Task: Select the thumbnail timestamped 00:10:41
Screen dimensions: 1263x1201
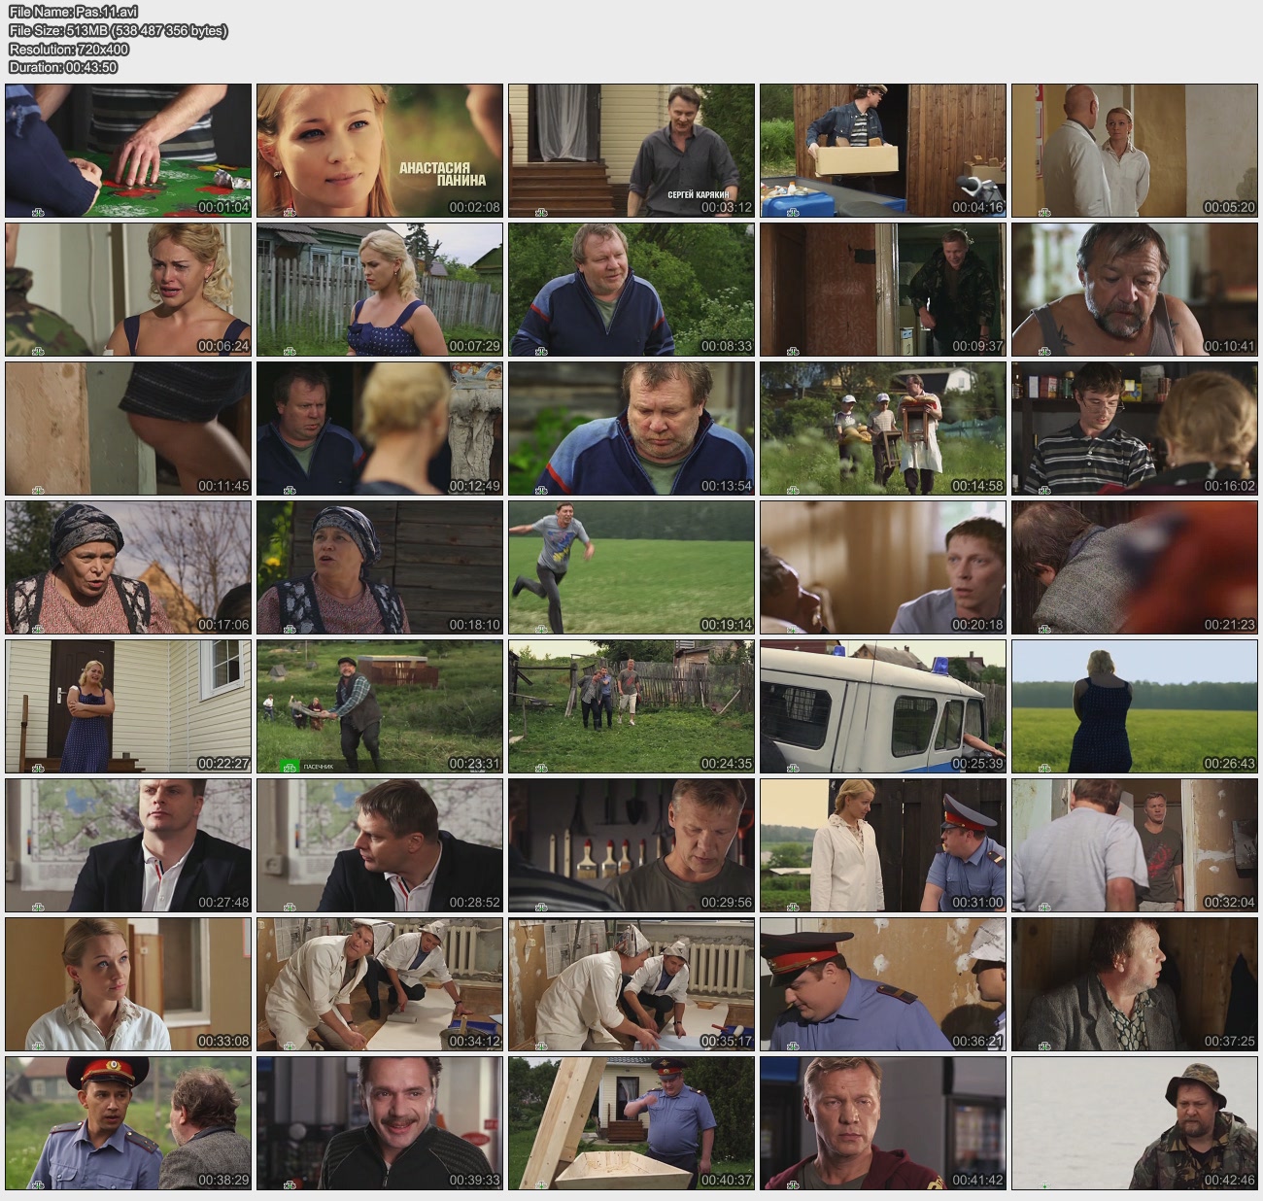Action: coord(1135,290)
